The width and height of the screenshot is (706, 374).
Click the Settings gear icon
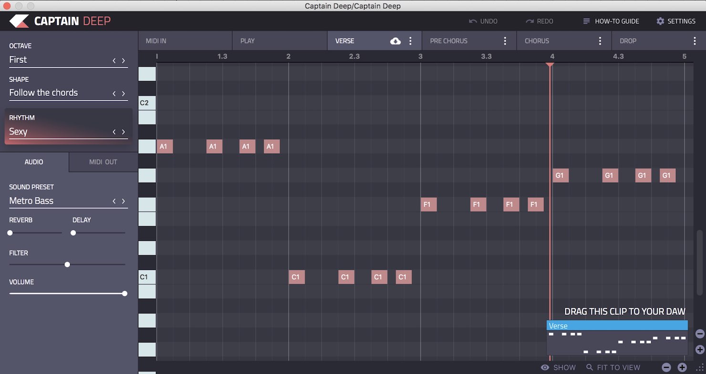tap(660, 21)
